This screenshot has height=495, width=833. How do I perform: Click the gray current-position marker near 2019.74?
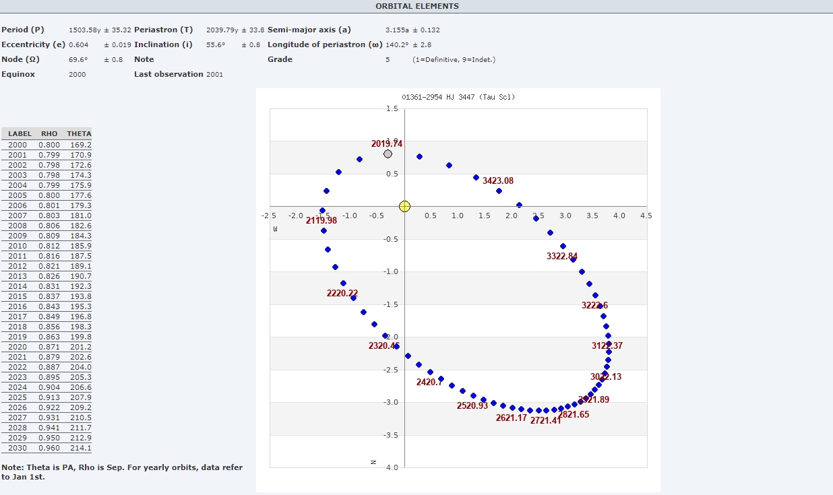[388, 154]
